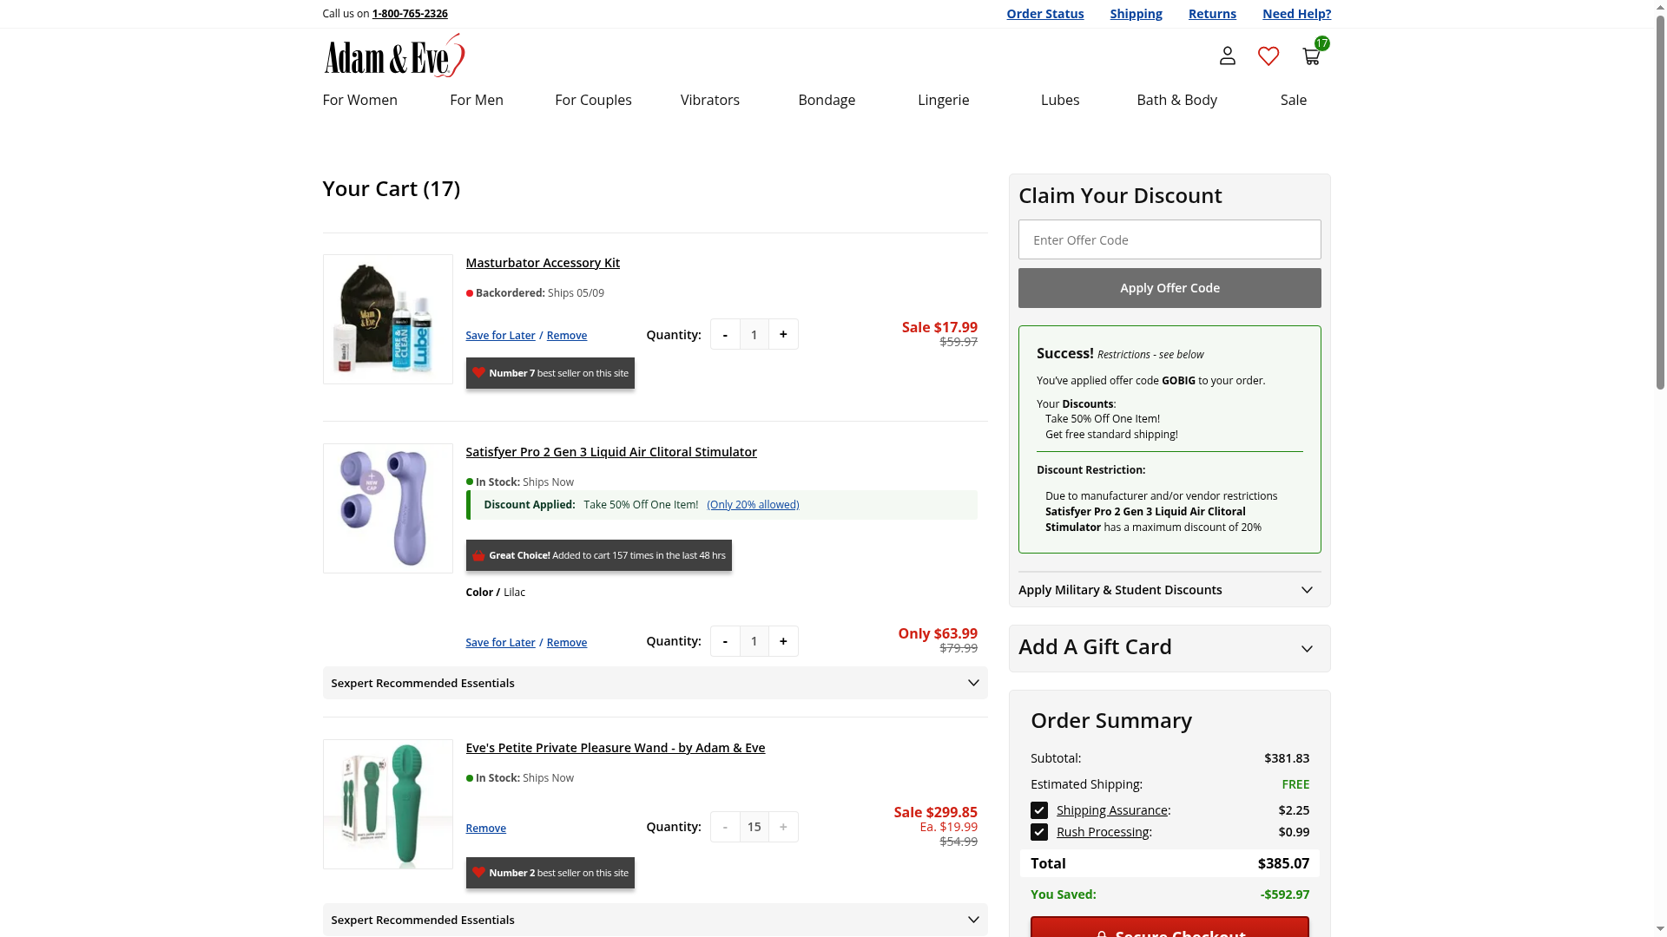Image resolution: width=1667 pixels, height=937 pixels.
Task: Open the Satisfyer Pro 2 product thumbnail
Action: pos(387,508)
